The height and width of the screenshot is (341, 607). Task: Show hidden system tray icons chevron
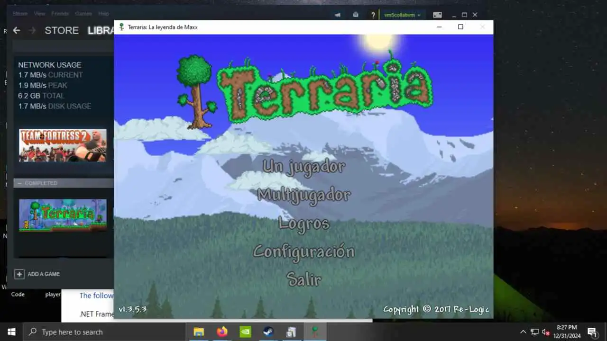pos(523,332)
